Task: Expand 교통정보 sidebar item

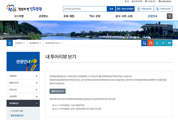Action: pyautogui.click(x=23, y=76)
